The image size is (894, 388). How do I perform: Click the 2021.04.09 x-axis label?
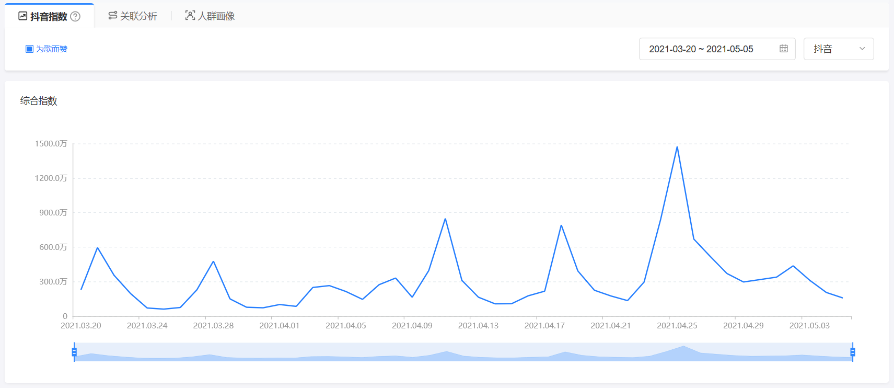(x=412, y=325)
